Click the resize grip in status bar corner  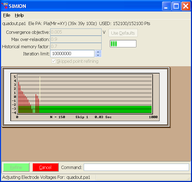pos(189,179)
